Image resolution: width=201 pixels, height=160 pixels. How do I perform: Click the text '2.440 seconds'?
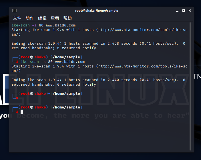122,80
